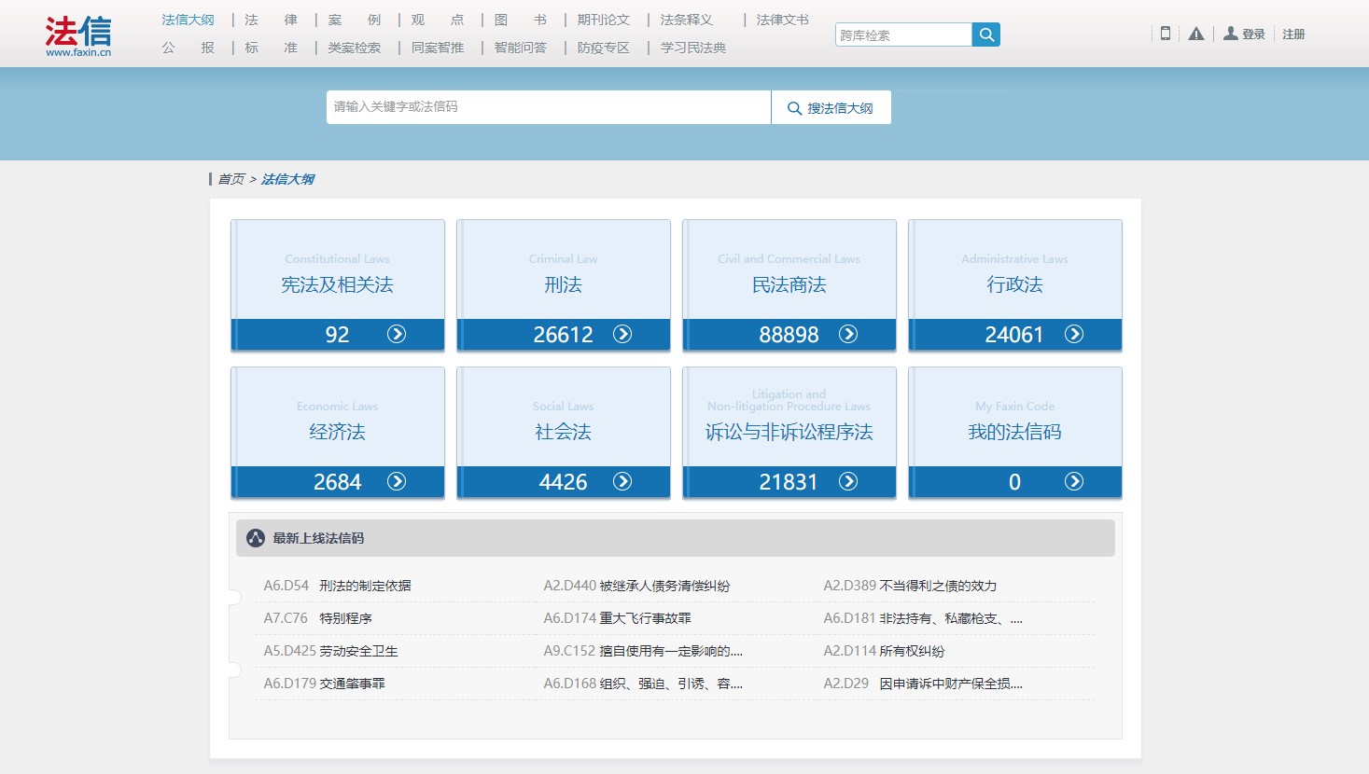Viewport: 1369px width, 774px height.
Task: Click the arrow icon on the 刑法 card
Action: click(622, 334)
